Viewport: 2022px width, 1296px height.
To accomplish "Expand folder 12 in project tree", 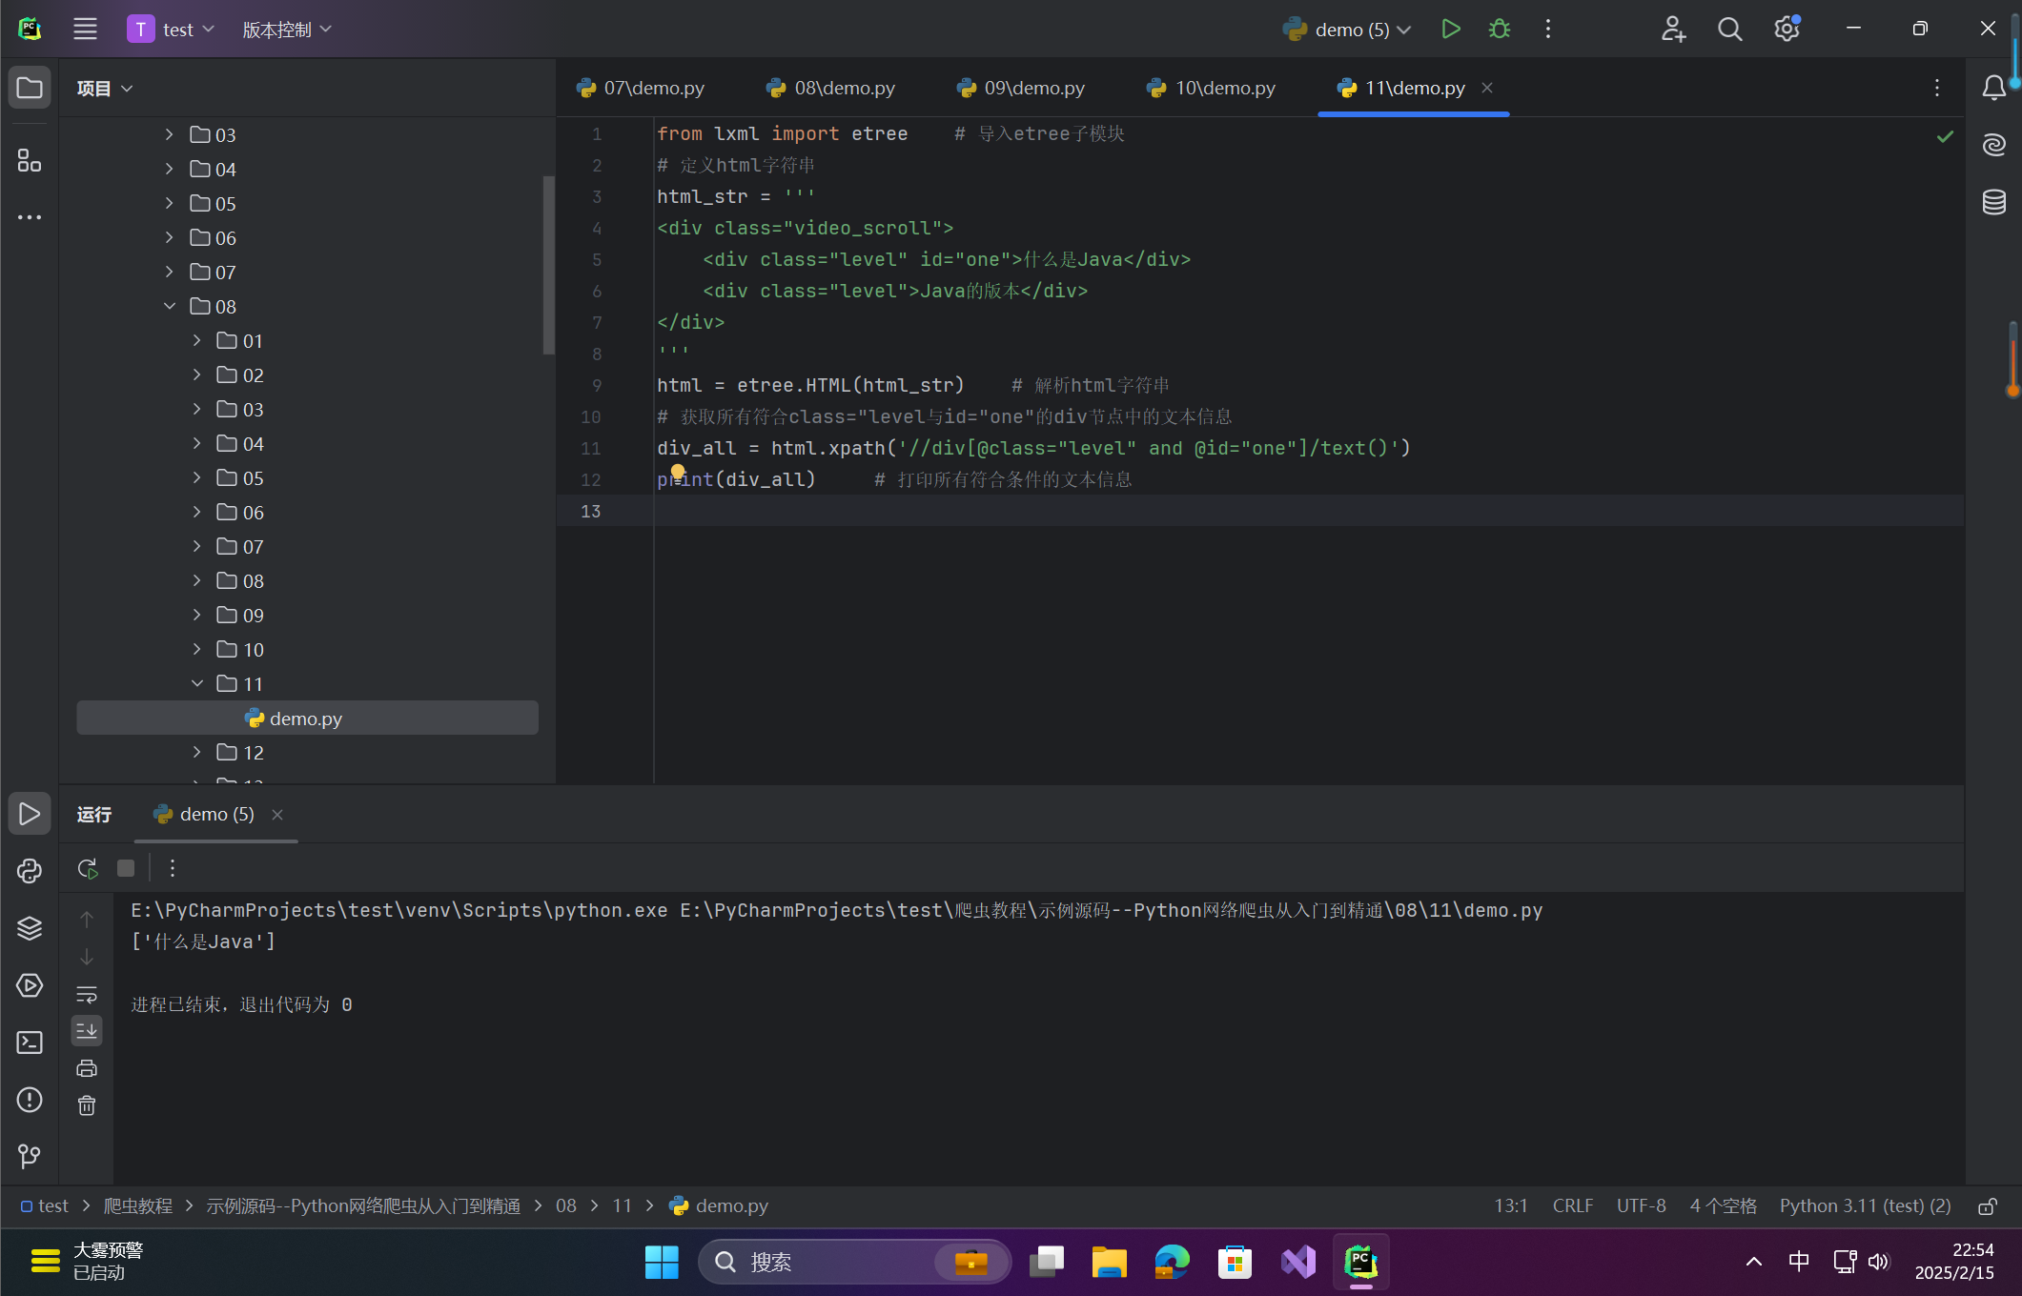I will tap(196, 753).
